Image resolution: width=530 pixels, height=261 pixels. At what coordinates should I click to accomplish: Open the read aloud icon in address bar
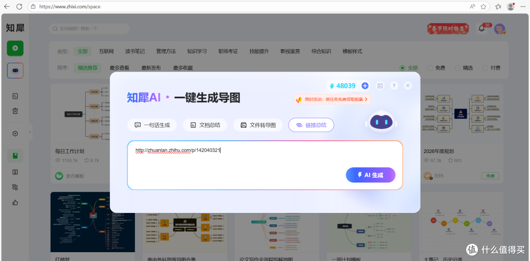click(x=473, y=6)
